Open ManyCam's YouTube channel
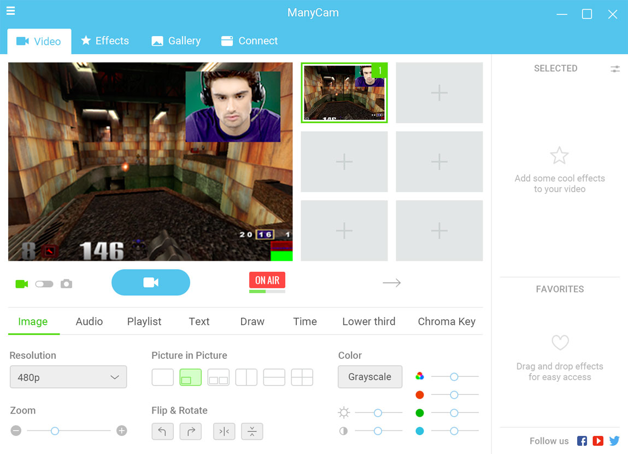 [598, 441]
